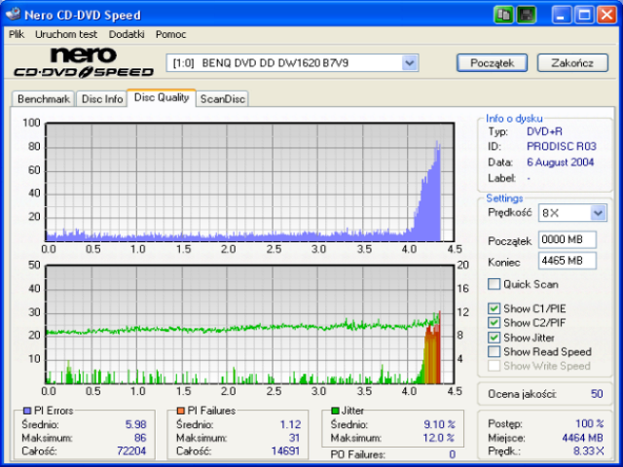Click PI Failures Maksimum value 31
Viewport: 623px width, 467px height.
[294, 438]
